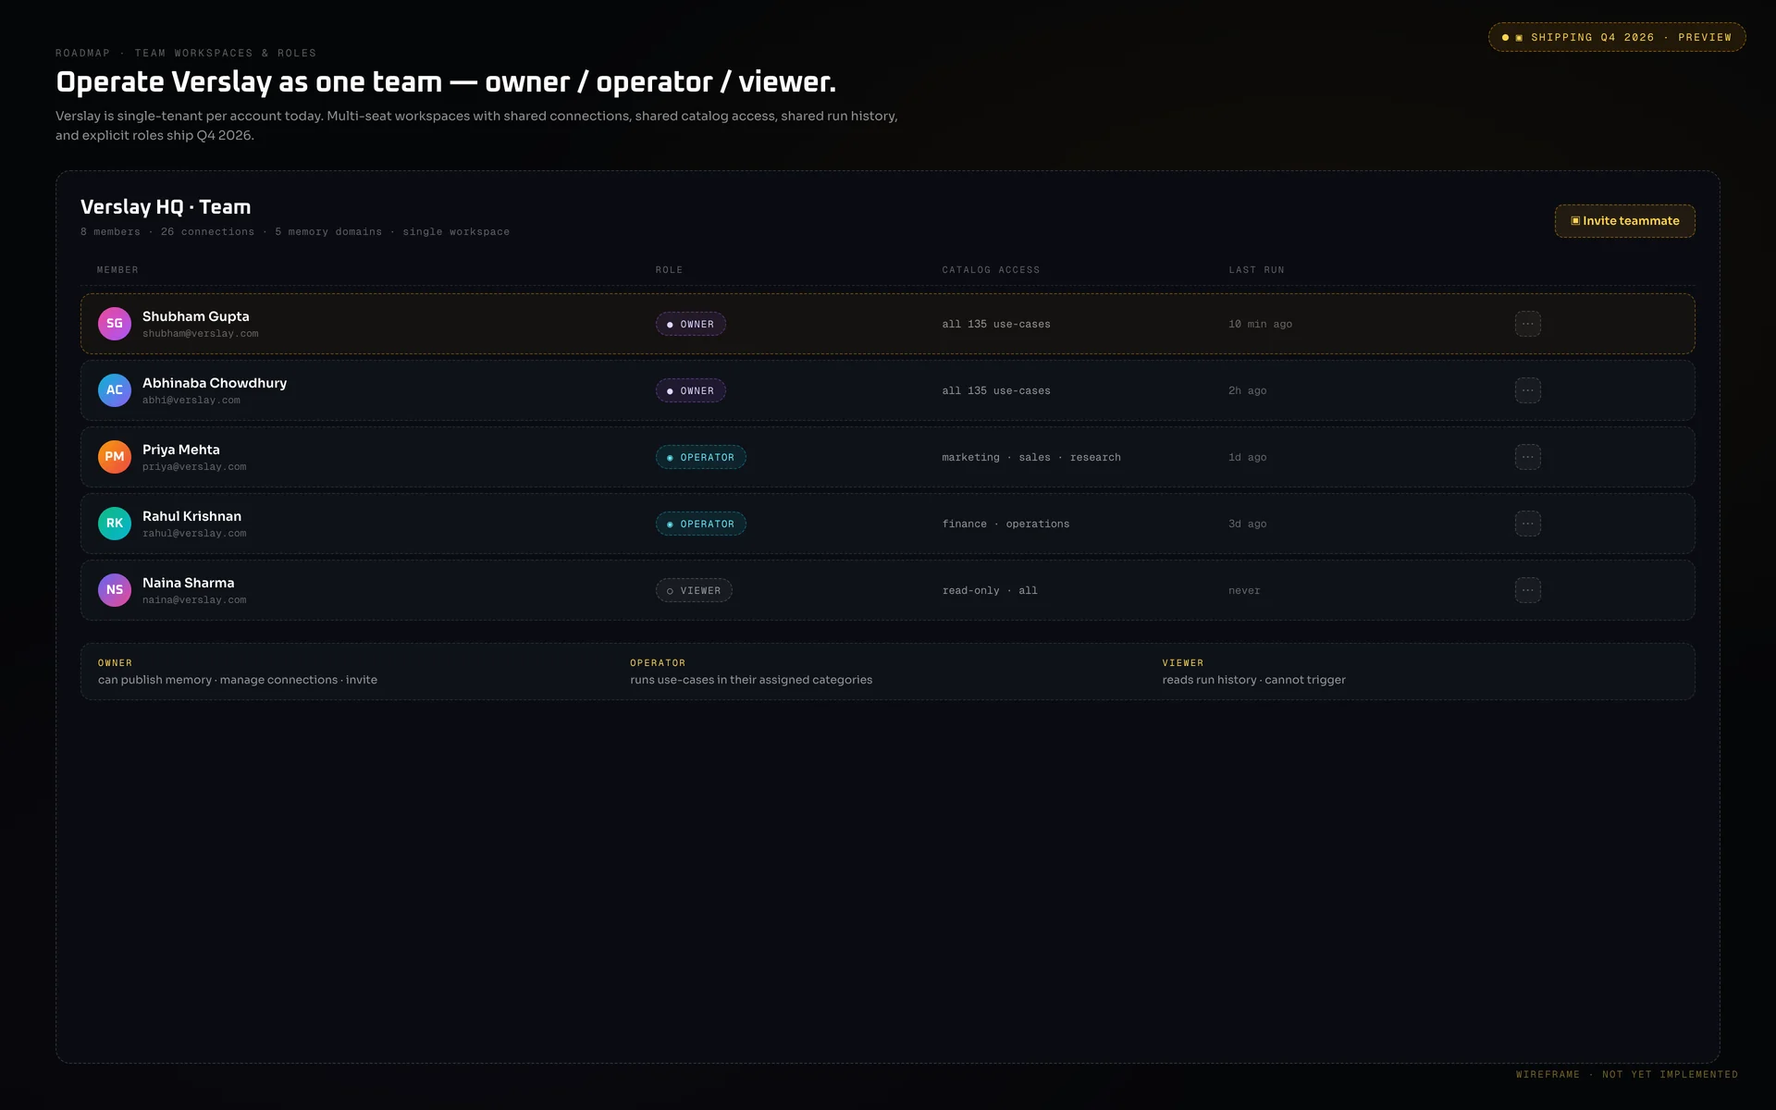Image resolution: width=1776 pixels, height=1110 pixels.
Task: Select Abhinaba Chowdhury's OWNER role badge
Action: pyautogui.click(x=691, y=390)
